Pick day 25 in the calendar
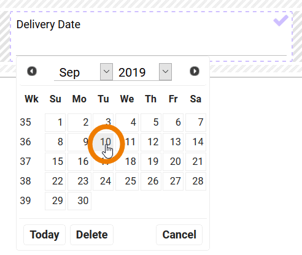302x255 pixels. point(127,181)
